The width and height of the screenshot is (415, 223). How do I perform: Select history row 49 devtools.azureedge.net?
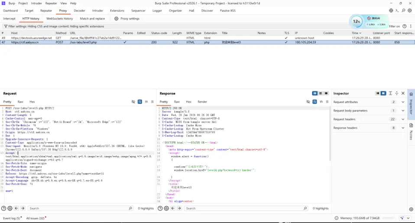pyautogui.click(x=207, y=38)
